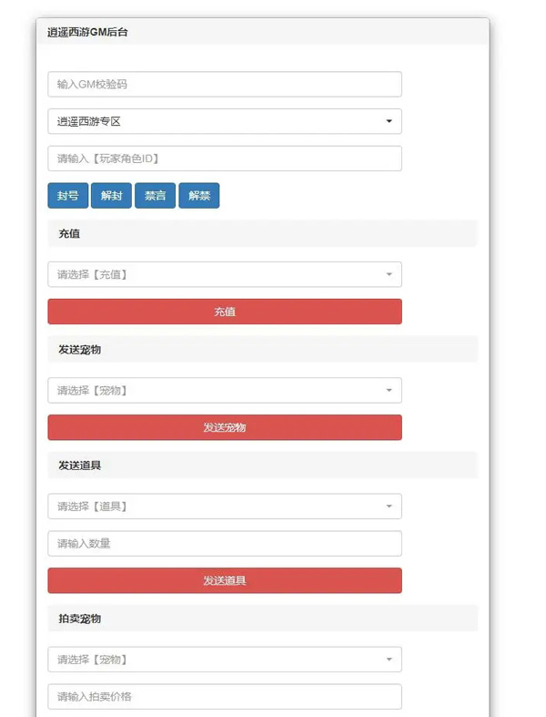The height and width of the screenshot is (717, 546).
Task: Open the 请选择【宠物】 dropdown under 拍卖宠物
Action: 224,660
